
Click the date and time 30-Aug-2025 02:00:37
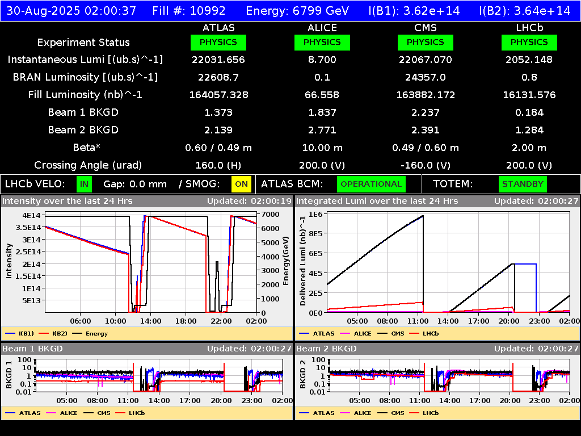[71, 11]
